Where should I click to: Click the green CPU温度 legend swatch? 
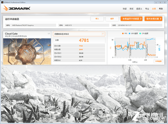tap(140, 34)
